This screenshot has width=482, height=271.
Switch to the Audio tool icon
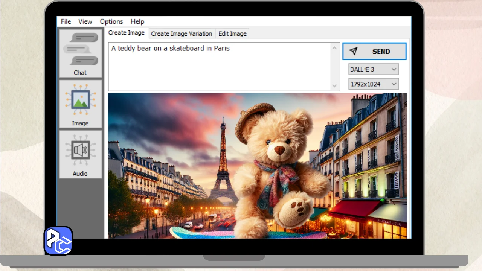tap(80, 154)
